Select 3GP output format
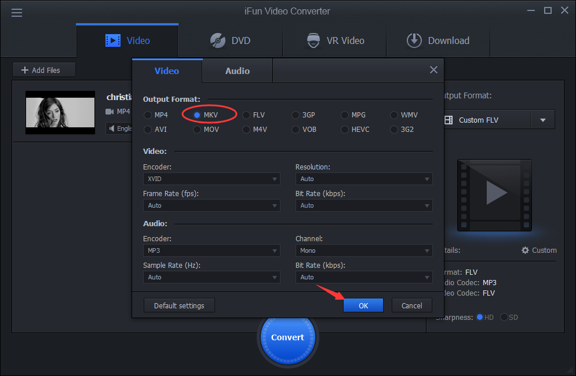This screenshot has height=376, width=576. pos(304,115)
